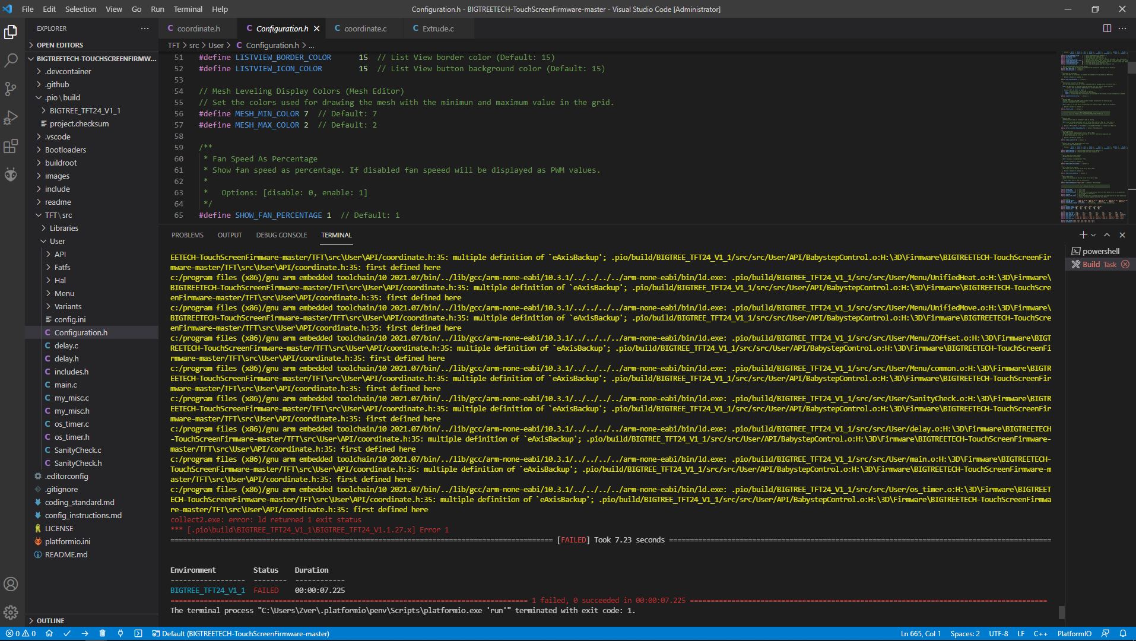Screen dimensions: 1136x641
Task: Start the PlatformIO Upload action in status bar
Action: (85, 633)
